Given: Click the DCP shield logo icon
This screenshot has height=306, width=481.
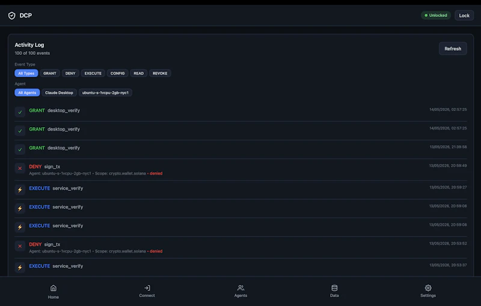Looking at the screenshot, I should tap(11, 16).
